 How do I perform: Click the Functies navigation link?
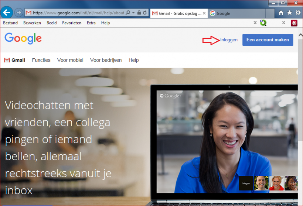click(x=41, y=60)
